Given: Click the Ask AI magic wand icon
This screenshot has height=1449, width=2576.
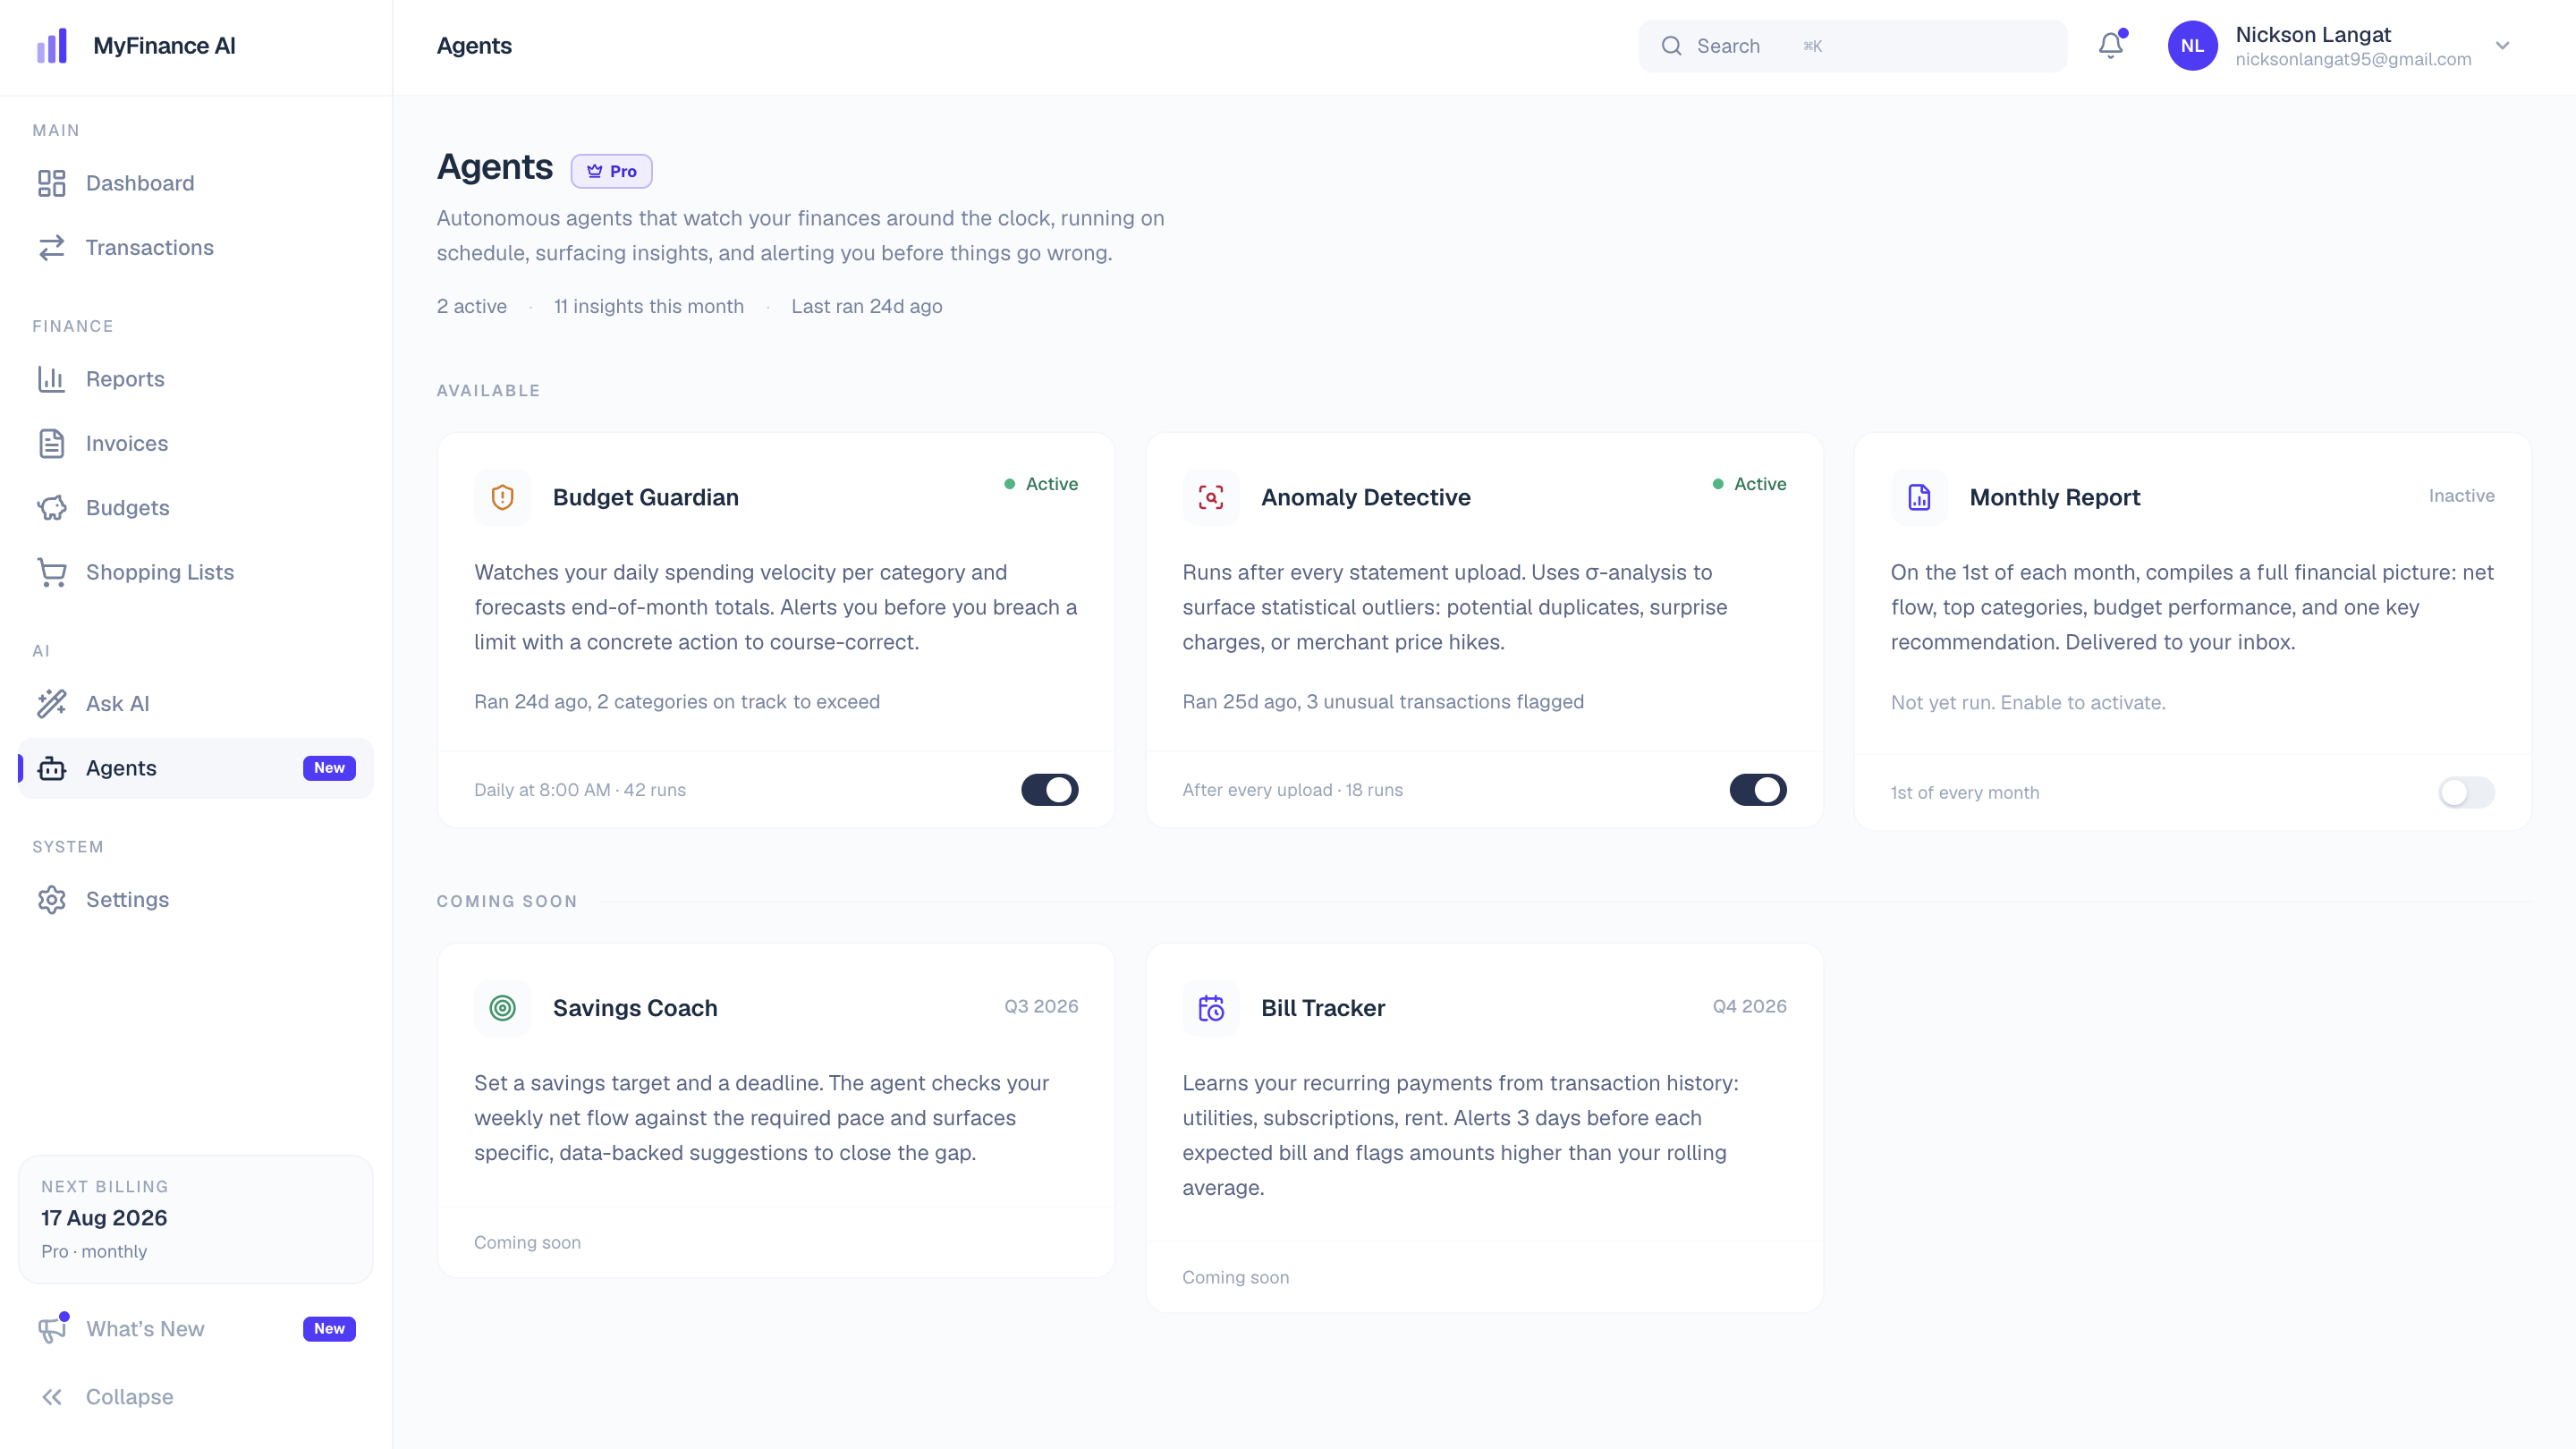Looking at the screenshot, I should click(x=52, y=704).
